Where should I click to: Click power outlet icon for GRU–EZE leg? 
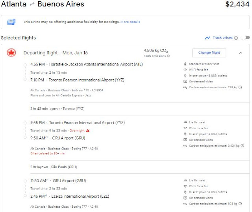[185, 192]
